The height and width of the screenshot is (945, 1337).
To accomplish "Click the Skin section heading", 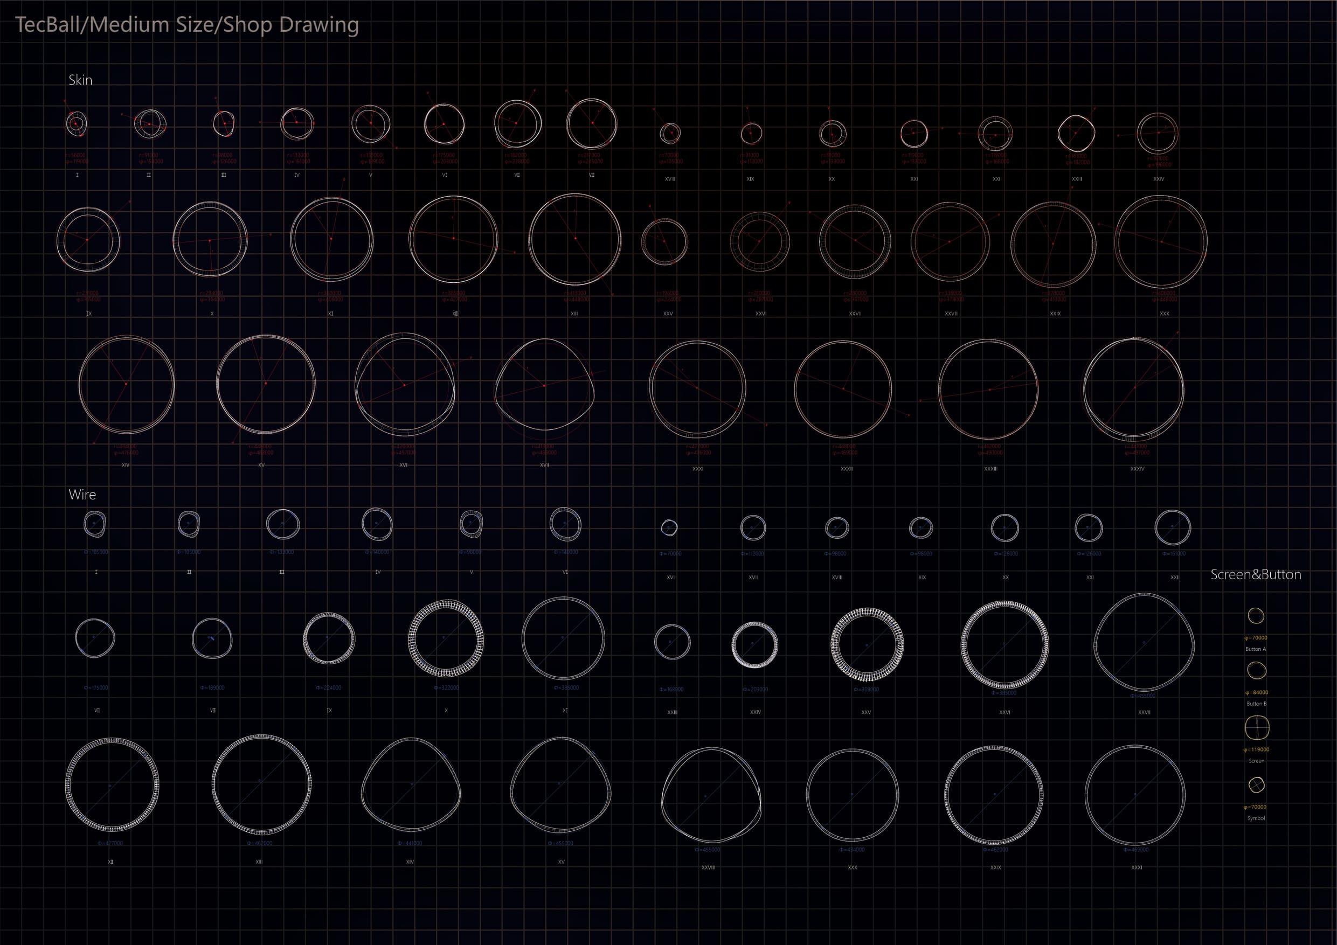I will click(80, 80).
